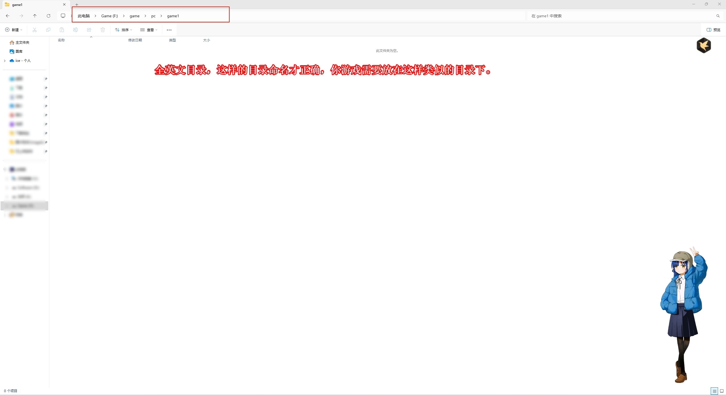Viewport: 726px width, 395px height.
Task: Refresh the current folder
Action: [x=49, y=16]
